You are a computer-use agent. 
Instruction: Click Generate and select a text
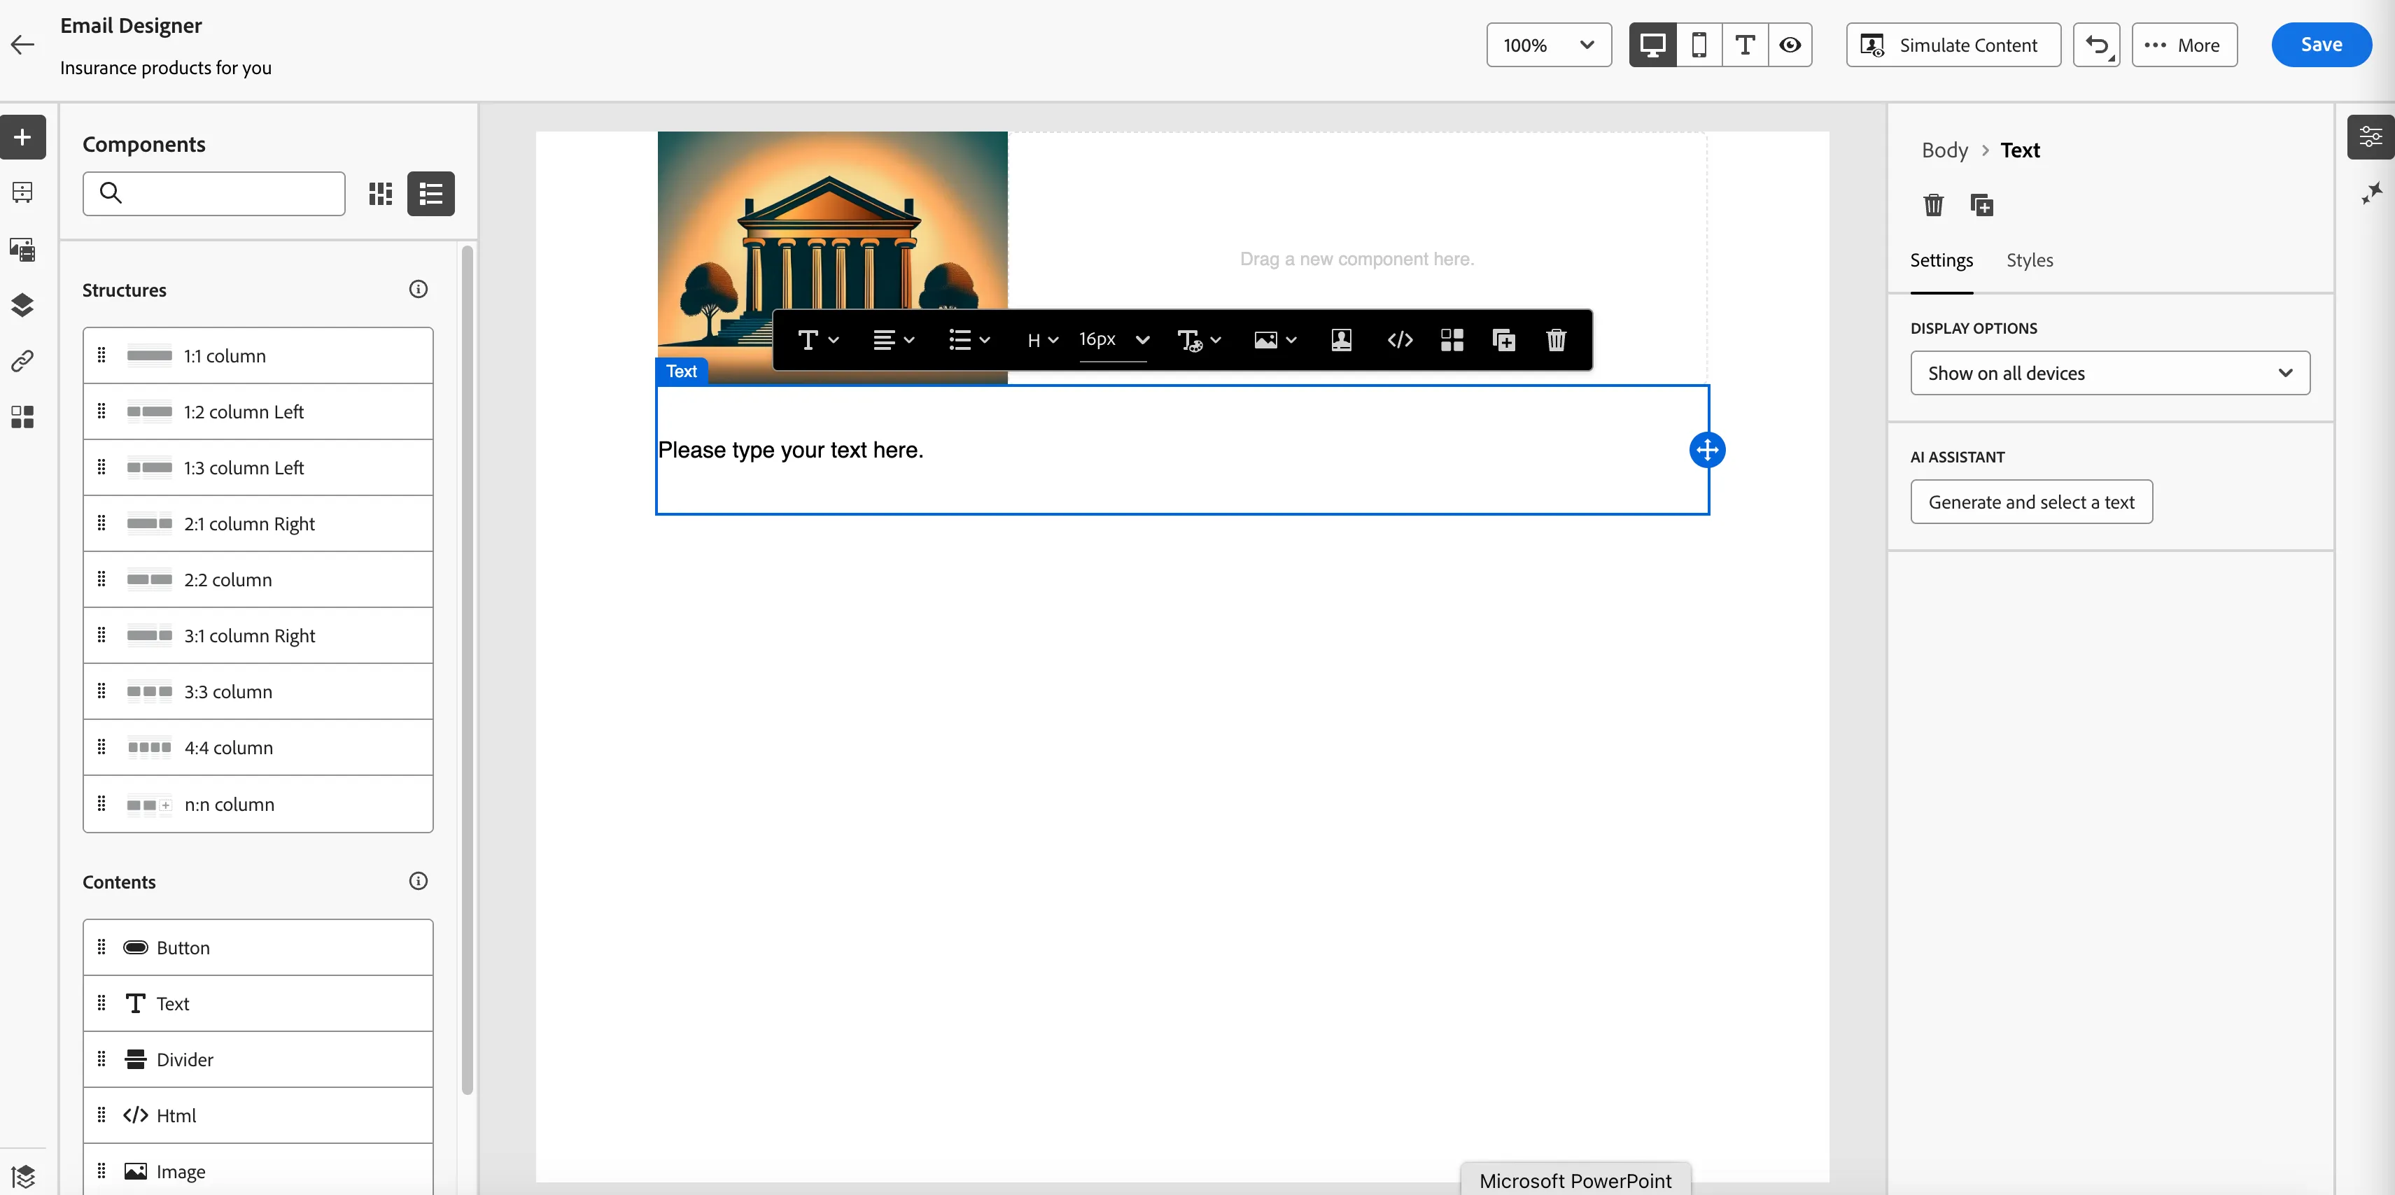point(2030,502)
